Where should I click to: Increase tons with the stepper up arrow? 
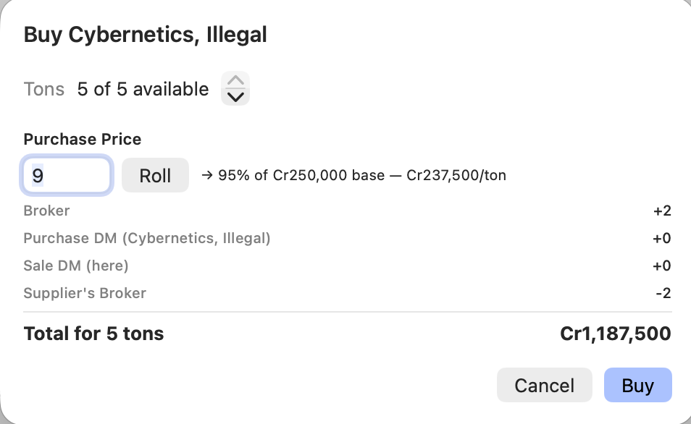235,80
